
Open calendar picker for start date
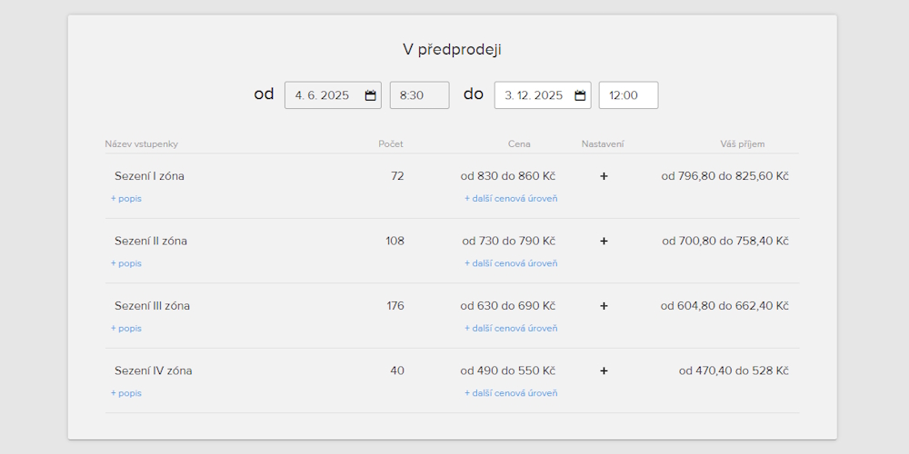pyautogui.click(x=370, y=95)
